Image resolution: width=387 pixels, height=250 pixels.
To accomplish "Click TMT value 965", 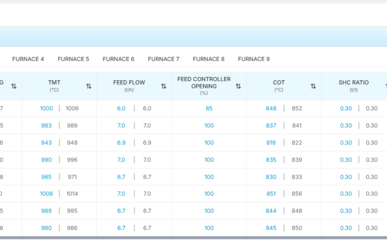I will point(47,177).
